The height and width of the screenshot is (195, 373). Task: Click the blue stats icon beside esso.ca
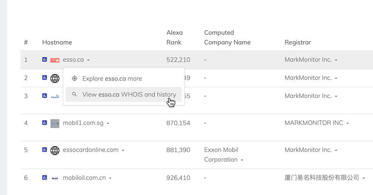tap(44, 59)
